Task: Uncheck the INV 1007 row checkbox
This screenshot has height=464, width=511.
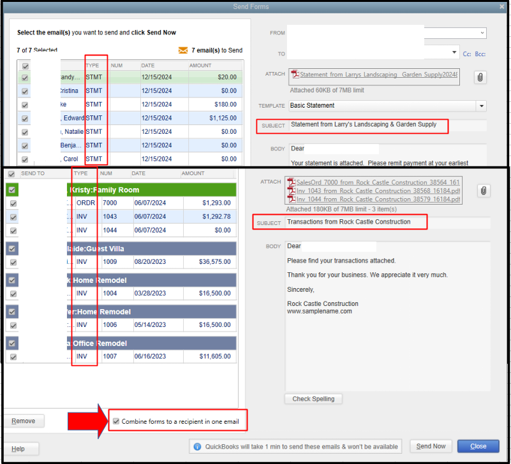Action: click(13, 357)
